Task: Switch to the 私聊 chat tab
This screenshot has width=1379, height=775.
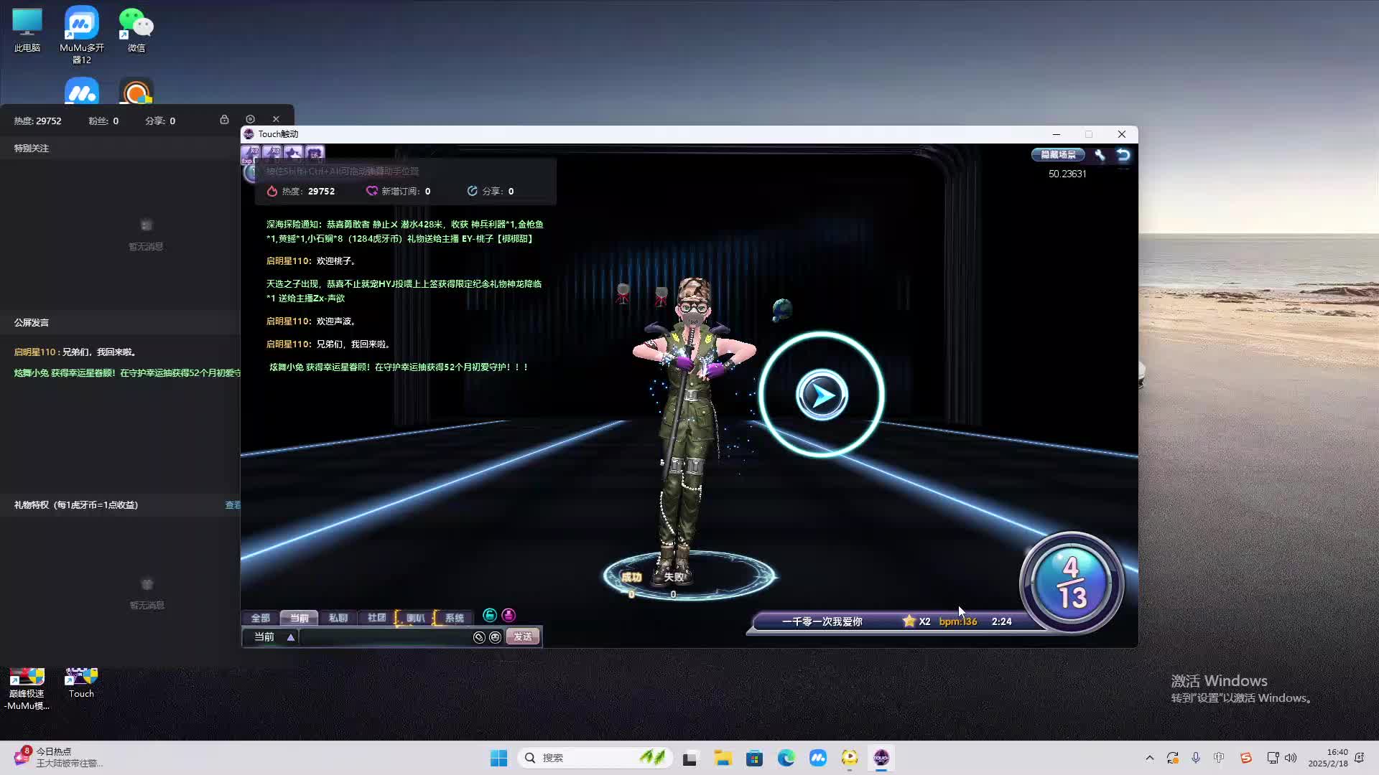Action: point(338,618)
